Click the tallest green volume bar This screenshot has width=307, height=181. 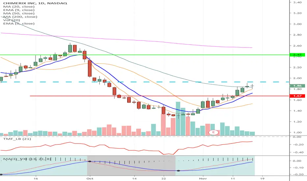click(x=178, y=118)
